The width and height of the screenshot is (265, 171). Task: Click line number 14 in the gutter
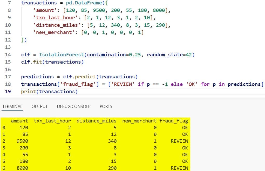8,54
